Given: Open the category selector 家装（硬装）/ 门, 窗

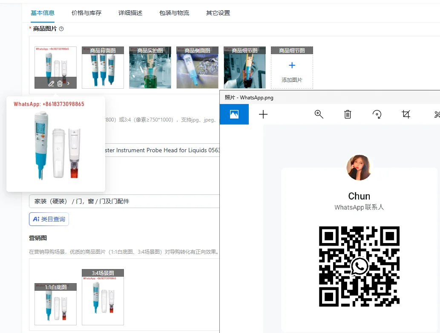Looking at the screenshot, I should (x=124, y=201).
